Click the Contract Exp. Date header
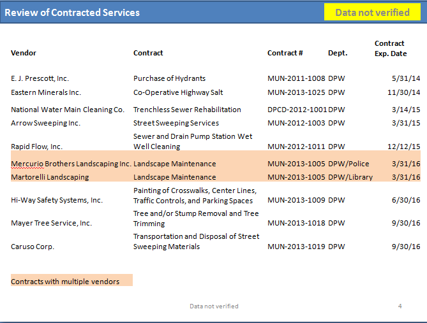This screenshot has height=323, width=427. [391, 48]
